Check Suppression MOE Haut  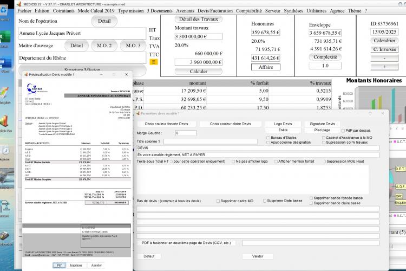click(324, 162)
